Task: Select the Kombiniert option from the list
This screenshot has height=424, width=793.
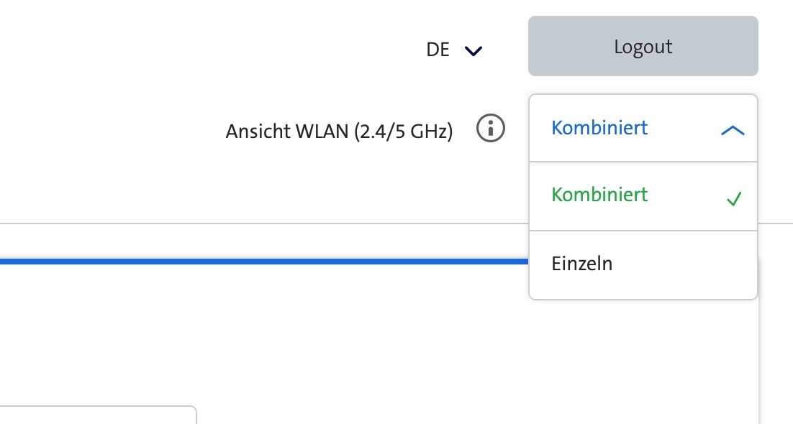Action: pyautogui.click(x=599, y=195)
